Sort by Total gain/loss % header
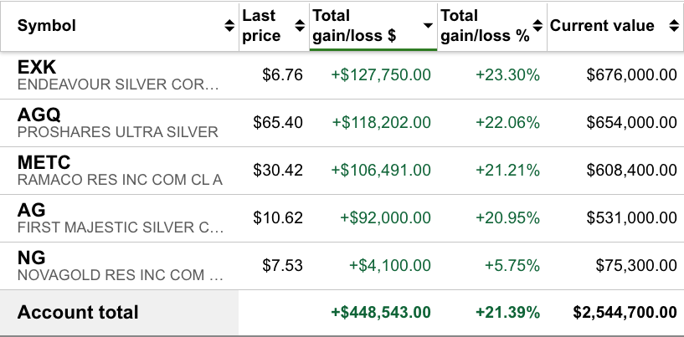 (486, 26)
